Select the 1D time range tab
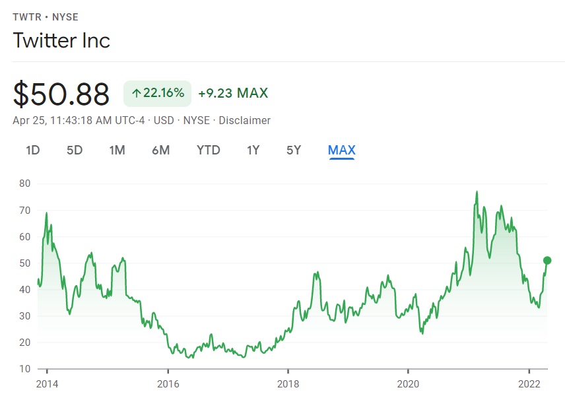 click(33, 150)
